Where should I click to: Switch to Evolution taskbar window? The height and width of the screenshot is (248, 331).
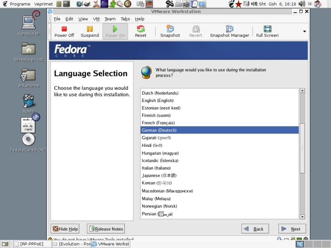pyautogui.click(x=72, y=244)
